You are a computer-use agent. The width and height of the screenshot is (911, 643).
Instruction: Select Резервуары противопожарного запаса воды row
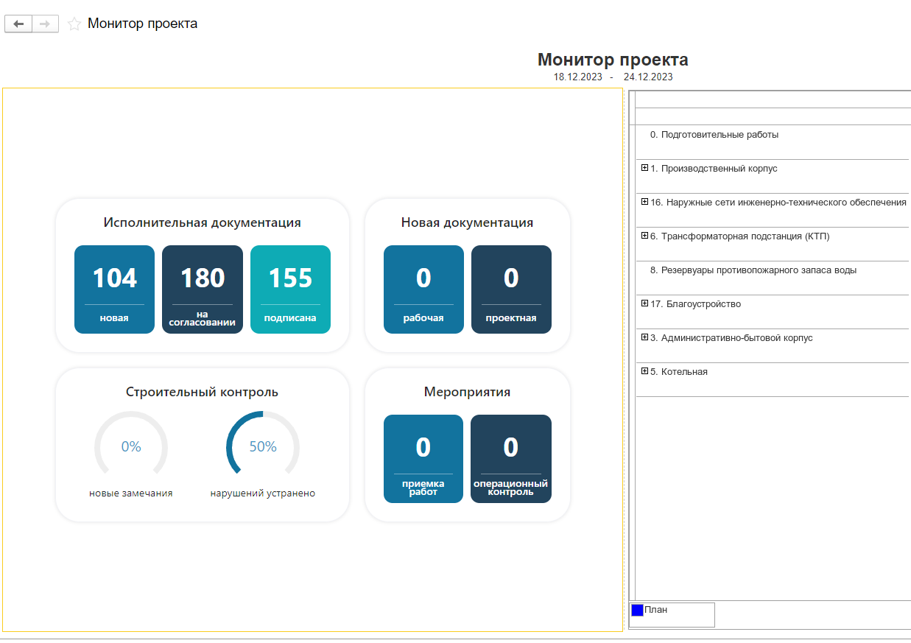pos(753,270)
